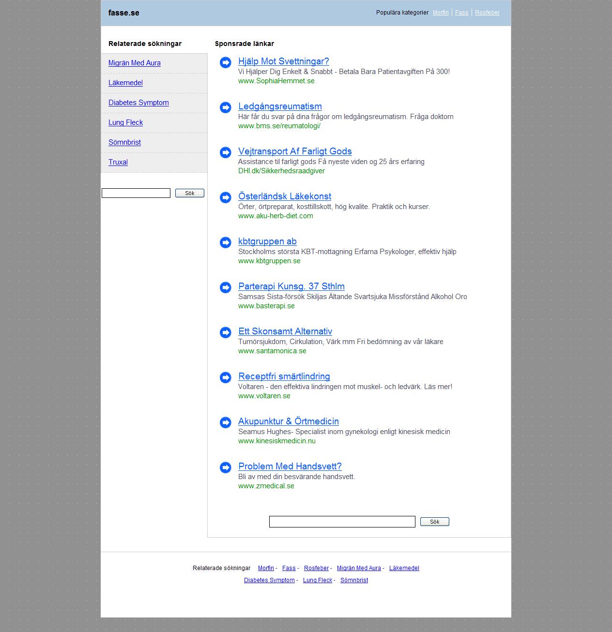
Task: Click www.kinesiskmedicin.nu URL text
Action: coord(277,441)
